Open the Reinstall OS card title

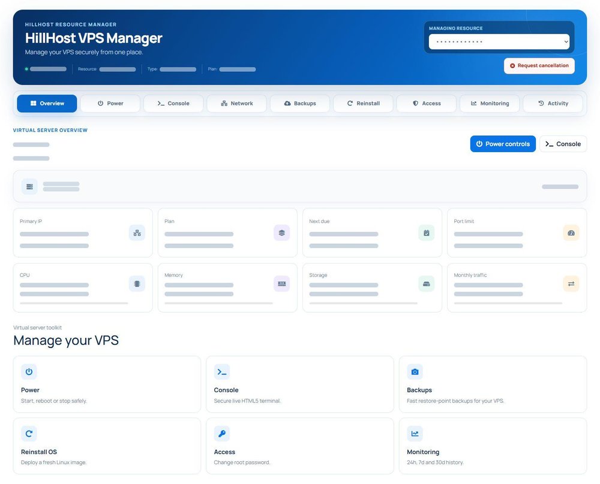tap(39, 452)
